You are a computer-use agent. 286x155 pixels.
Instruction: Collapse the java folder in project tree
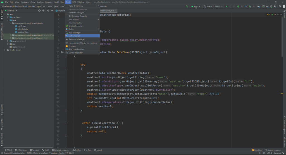click(8, 20)
